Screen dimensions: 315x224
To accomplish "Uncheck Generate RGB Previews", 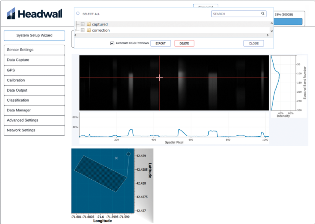I will click(x=112, y=43).
